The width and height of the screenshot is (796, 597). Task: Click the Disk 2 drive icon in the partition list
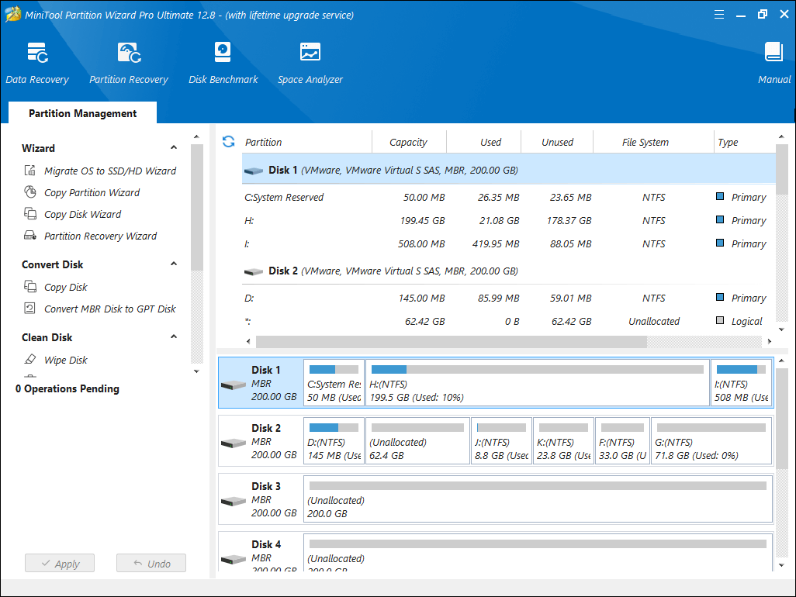click(x=254, y=272)
